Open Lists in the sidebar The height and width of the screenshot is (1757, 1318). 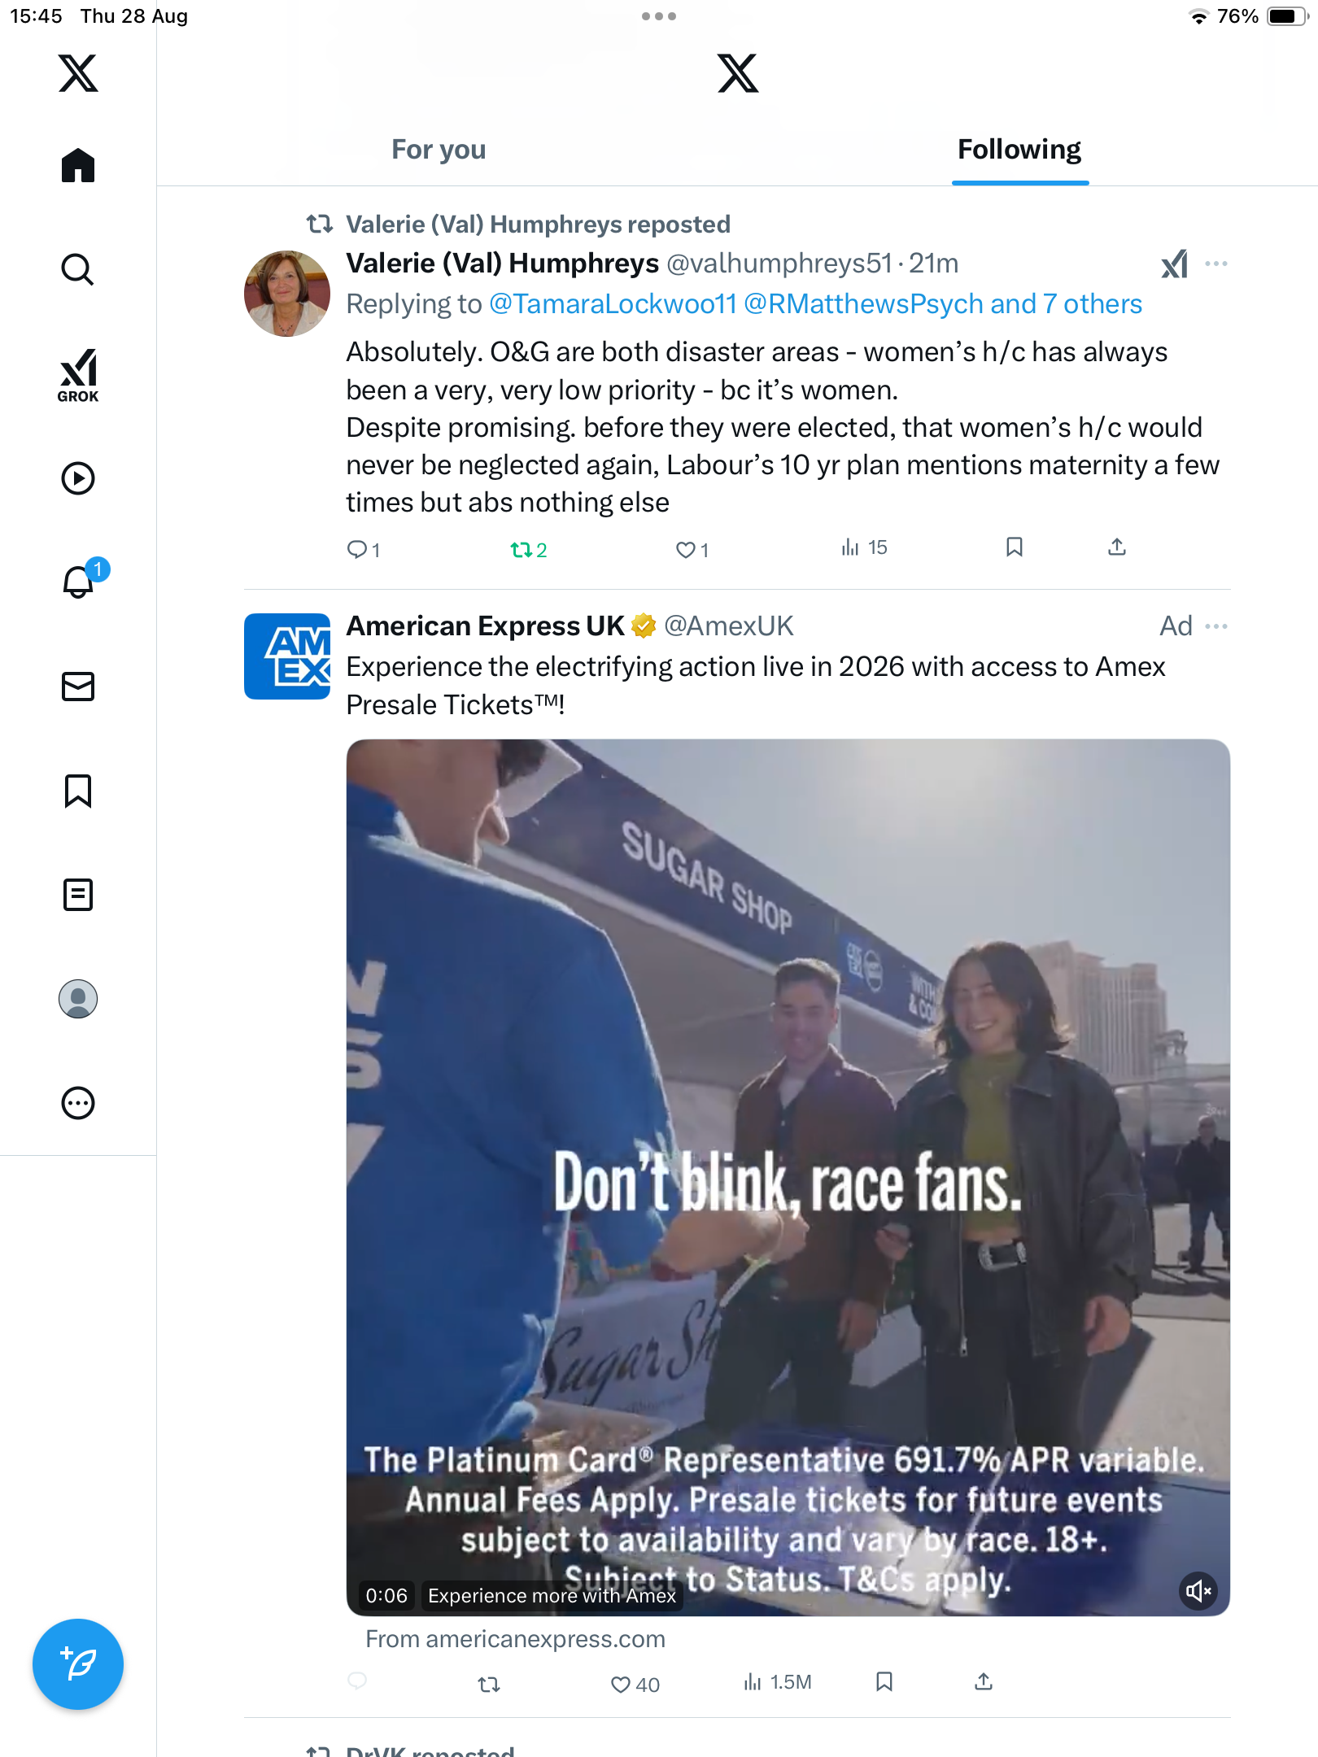click(x=78, y=895)
